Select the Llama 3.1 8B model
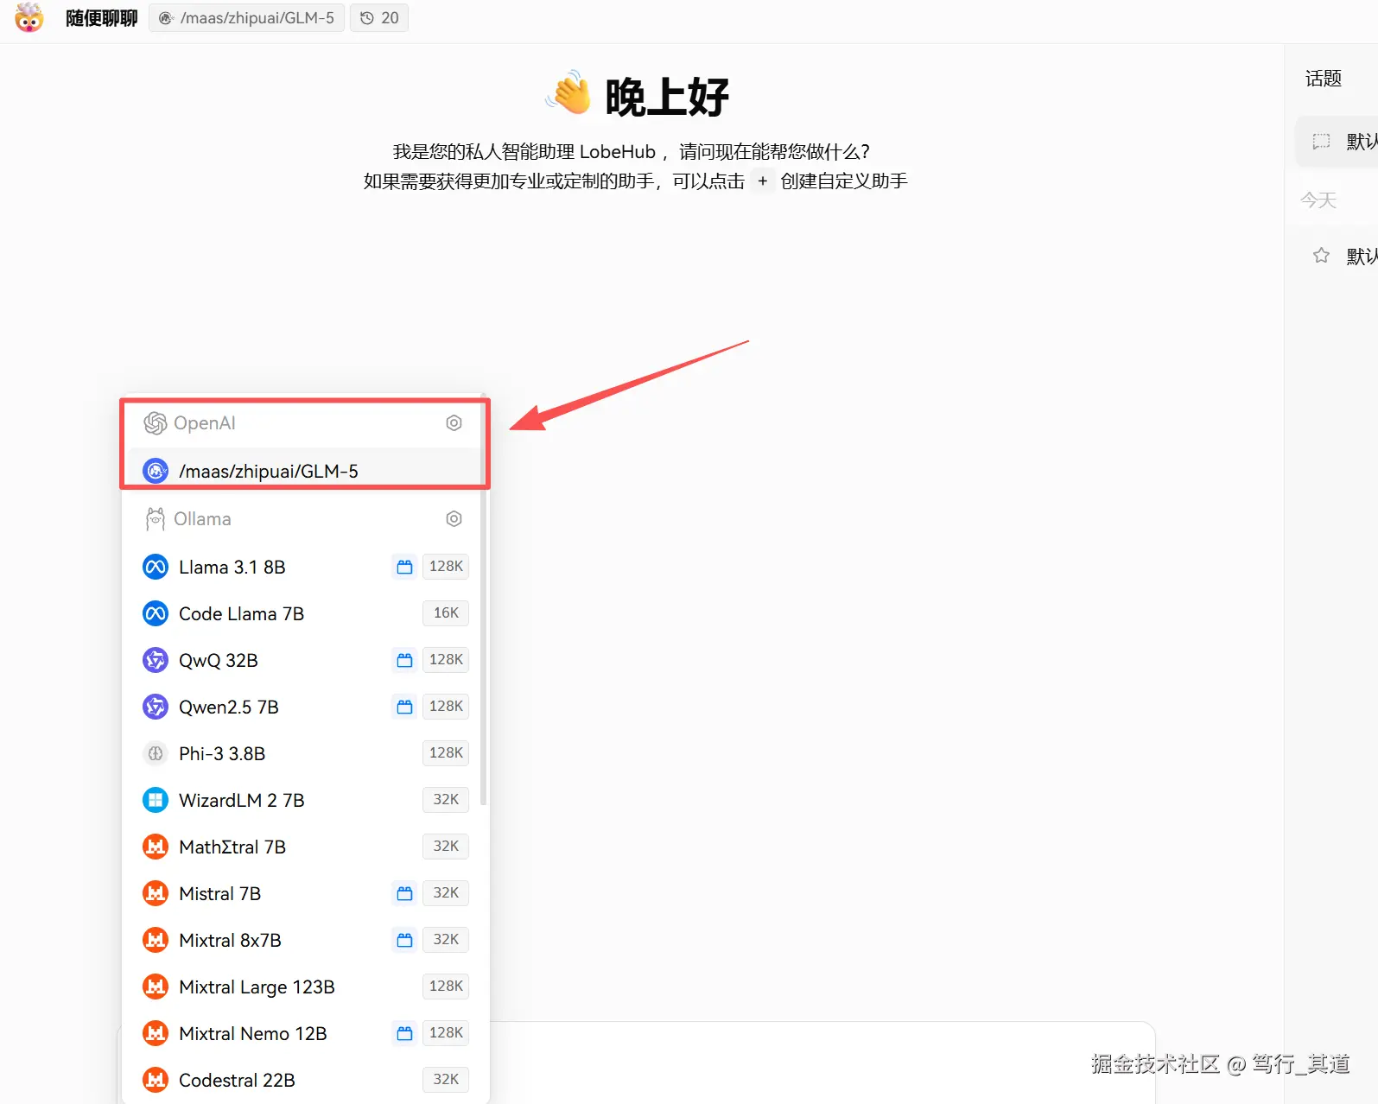 [305, 567]
